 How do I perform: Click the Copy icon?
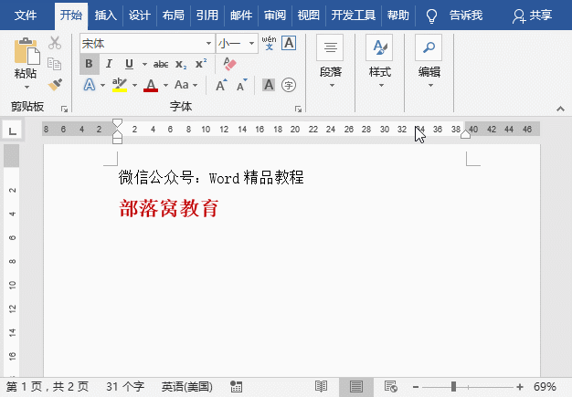pyautogui.click(x=54, y=64)
